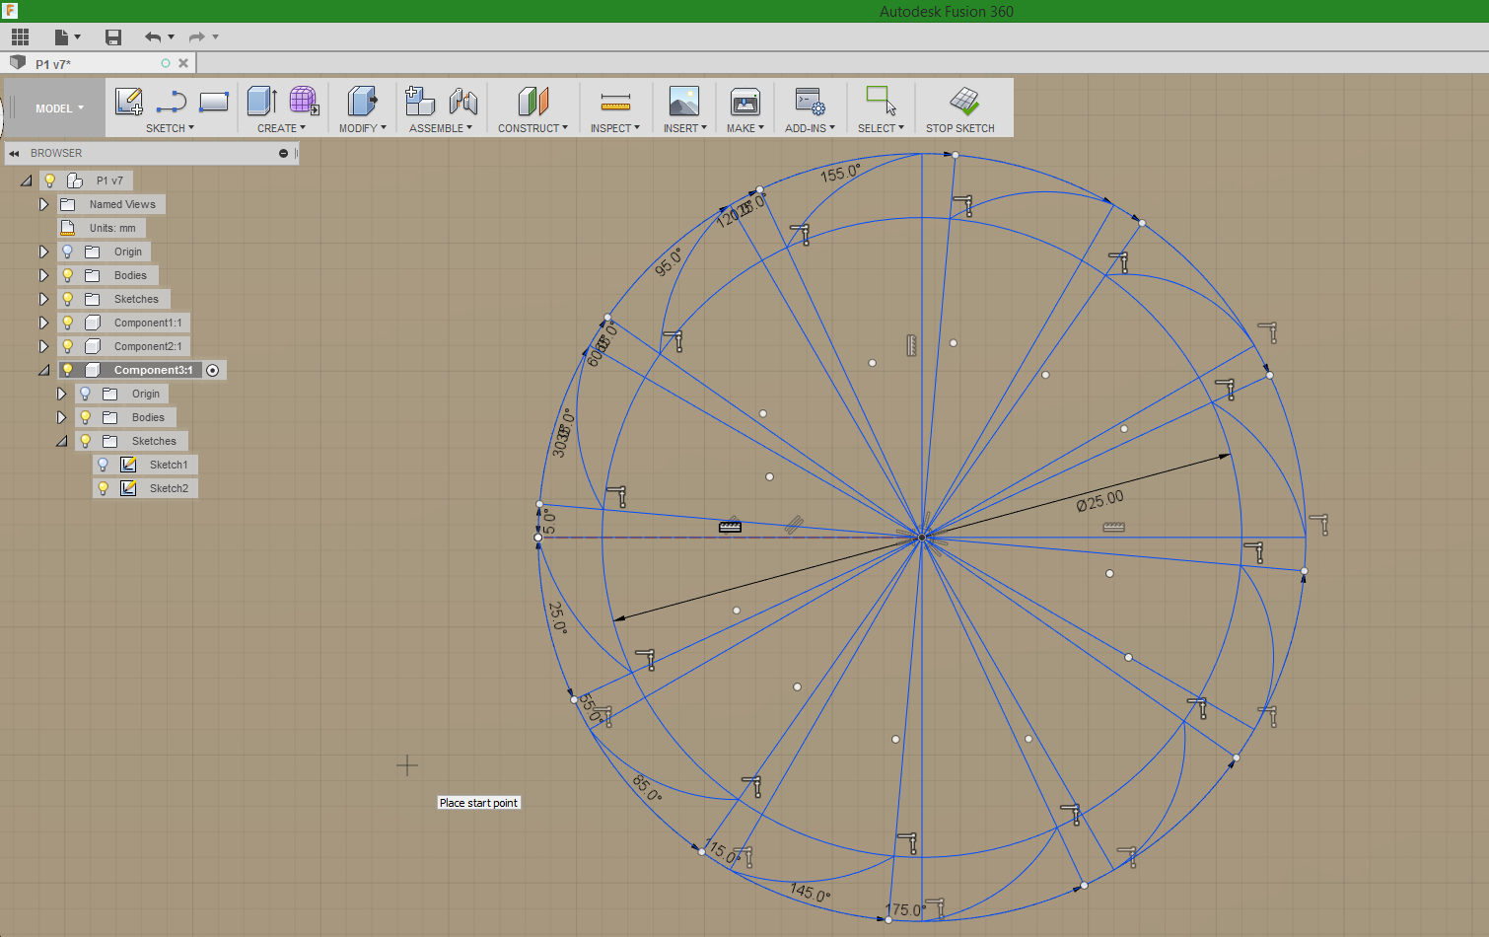Viewport: 1489px width, 937px height.
Task: Open the MODIFY menu
Action: point(363,128)
